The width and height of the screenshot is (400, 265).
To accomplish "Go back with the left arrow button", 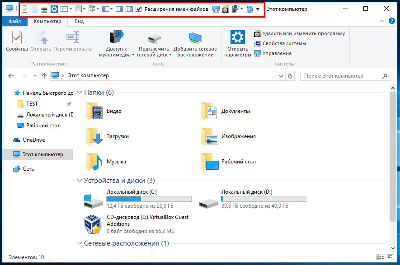I will pyautogui.click(x=11, y=76).
